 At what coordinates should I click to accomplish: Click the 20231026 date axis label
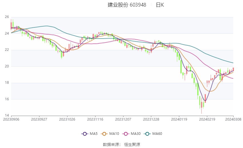[67, 119]
